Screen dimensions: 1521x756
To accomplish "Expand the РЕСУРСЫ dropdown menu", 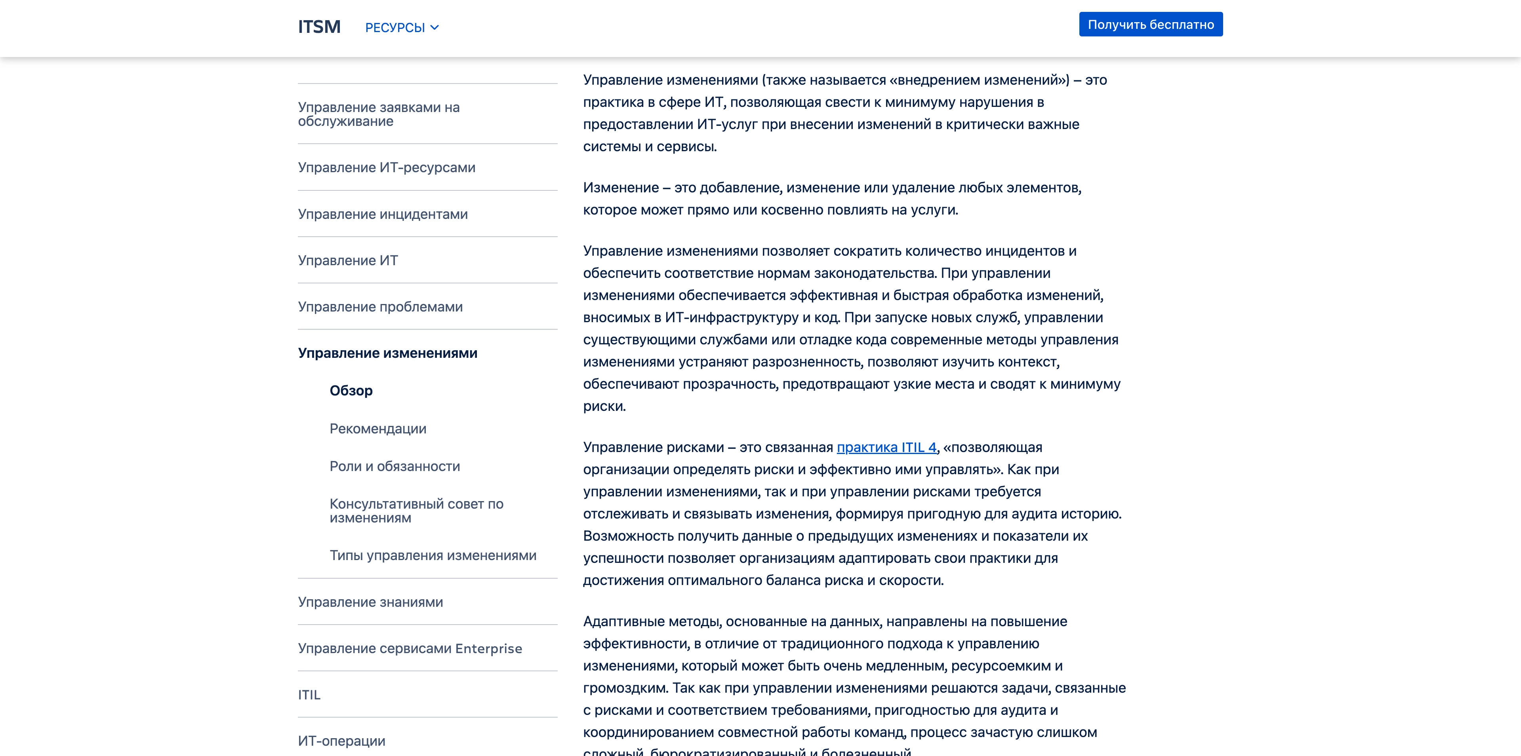I will coord(395,28).
